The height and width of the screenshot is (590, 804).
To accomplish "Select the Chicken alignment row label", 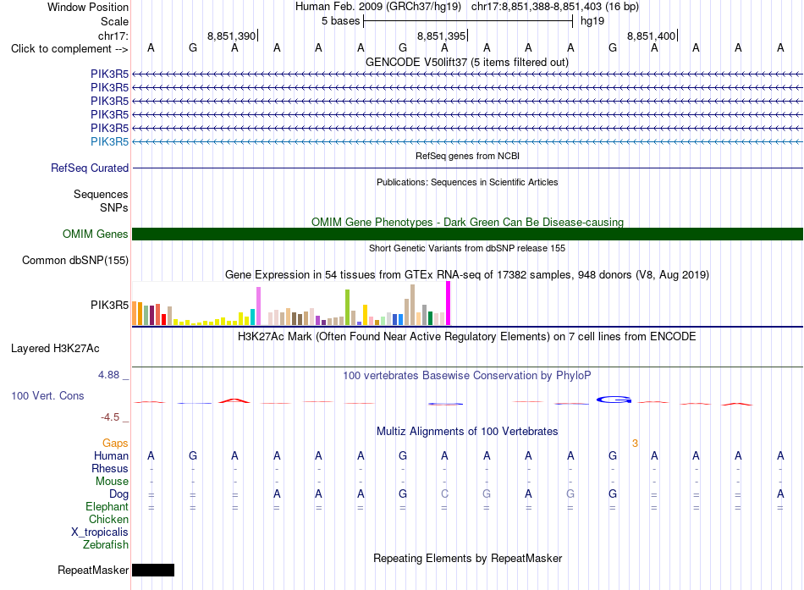I will [x=108, y=519].
